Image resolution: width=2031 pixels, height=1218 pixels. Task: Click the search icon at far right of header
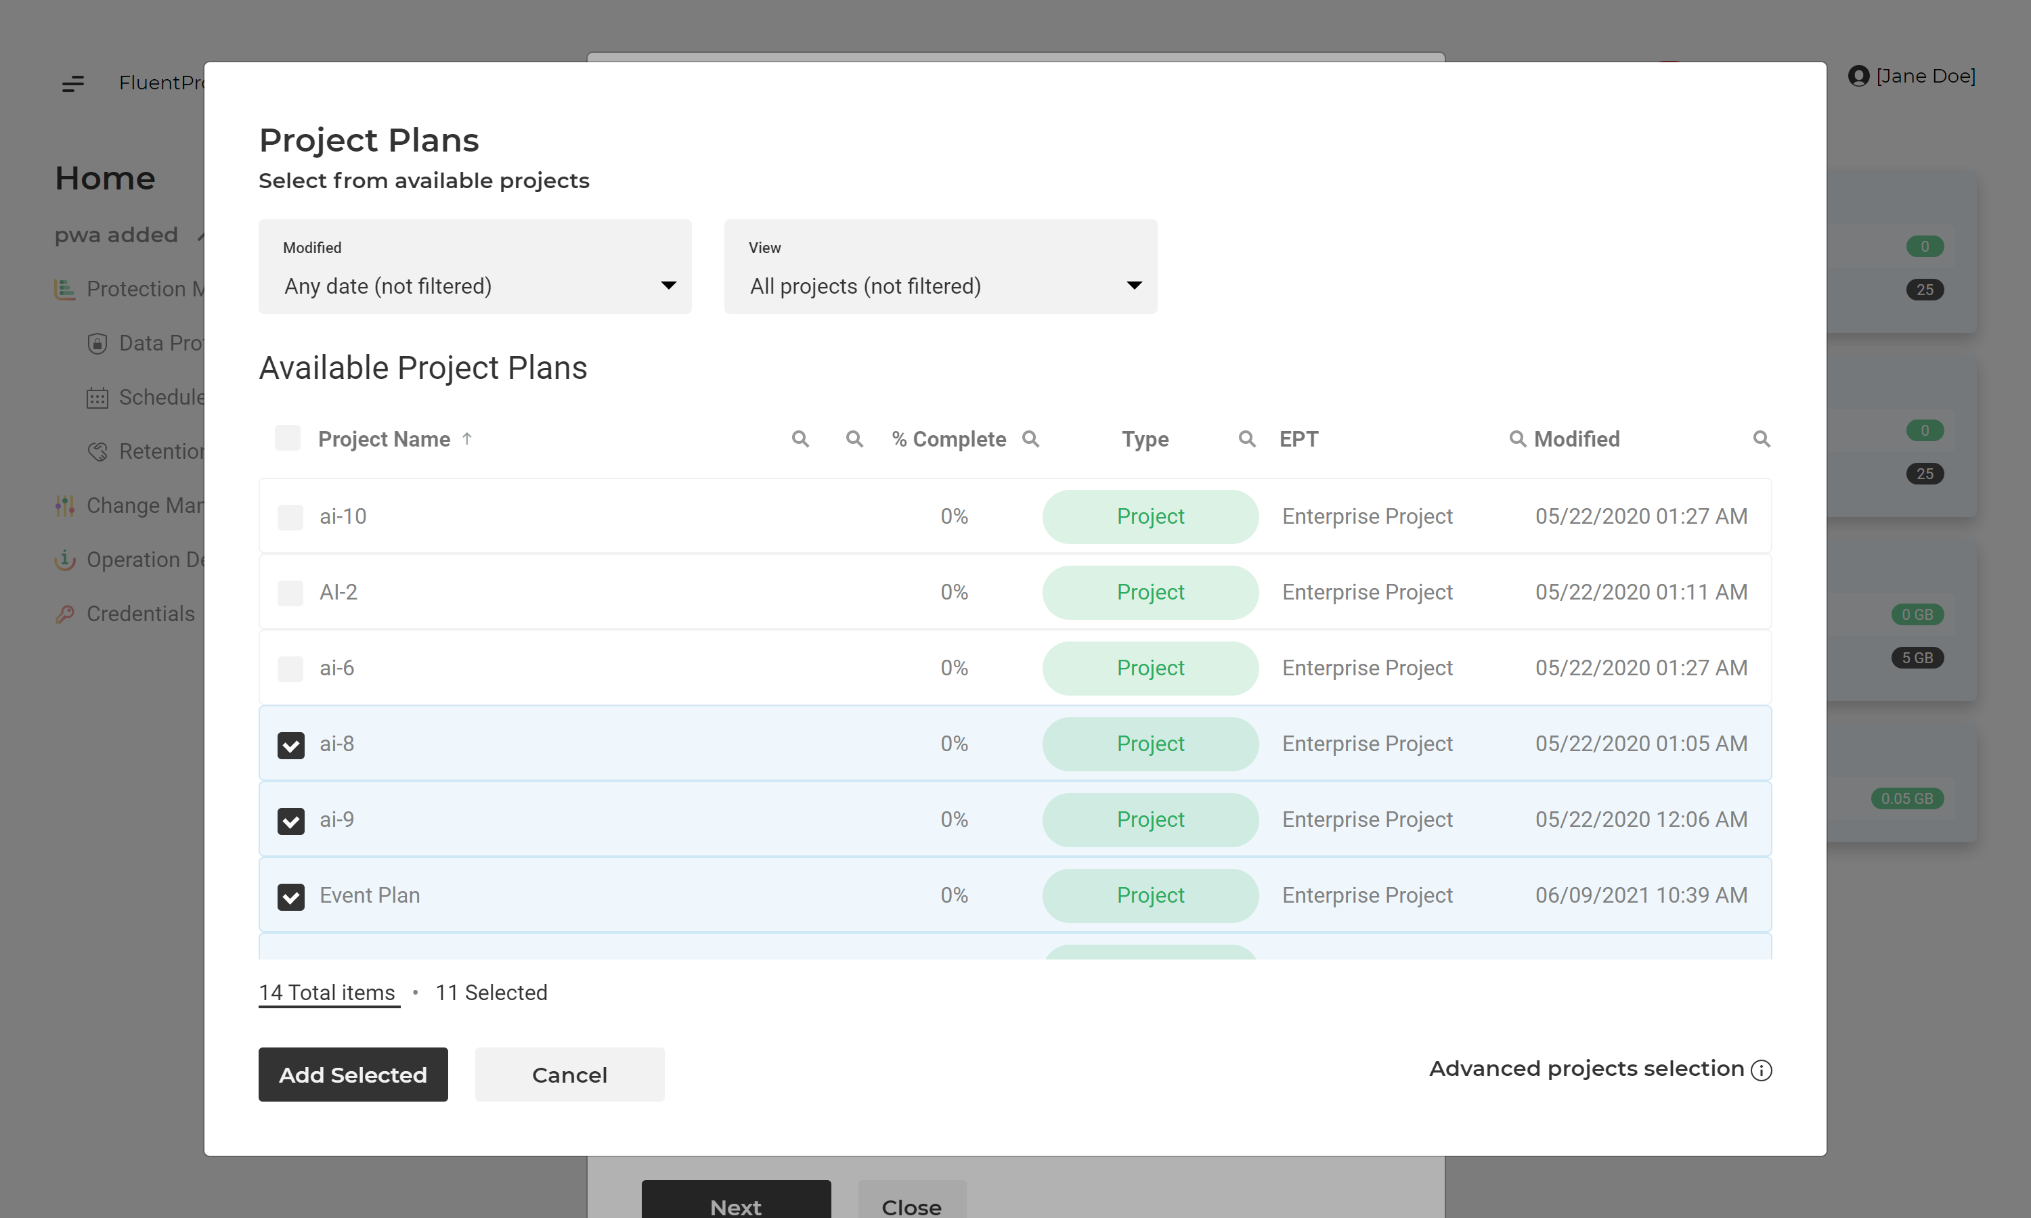[x=1761, y=439]
